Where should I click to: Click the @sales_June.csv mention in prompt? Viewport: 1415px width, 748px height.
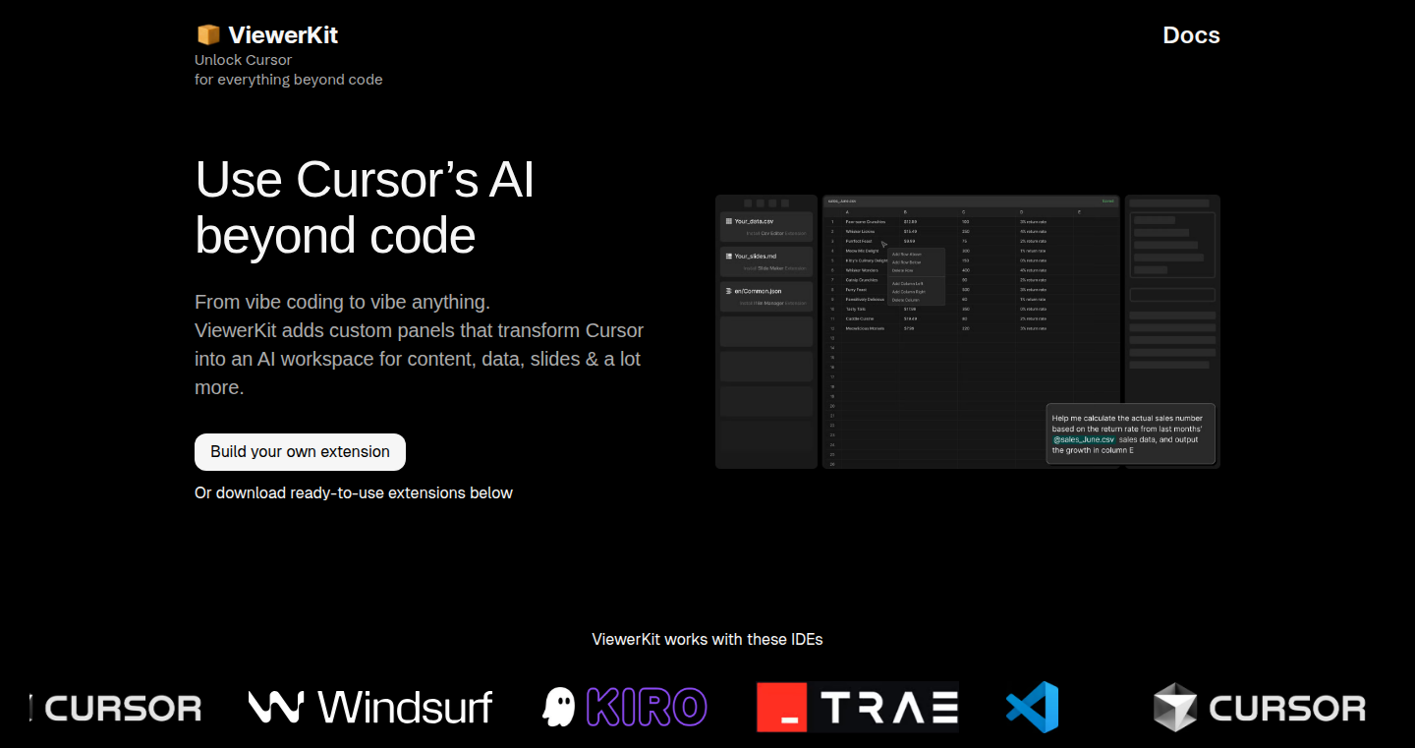(1084, 439)
